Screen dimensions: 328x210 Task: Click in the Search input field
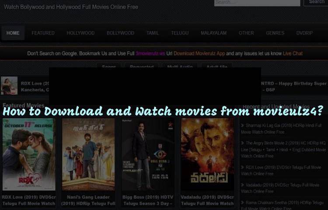(257, 2)
